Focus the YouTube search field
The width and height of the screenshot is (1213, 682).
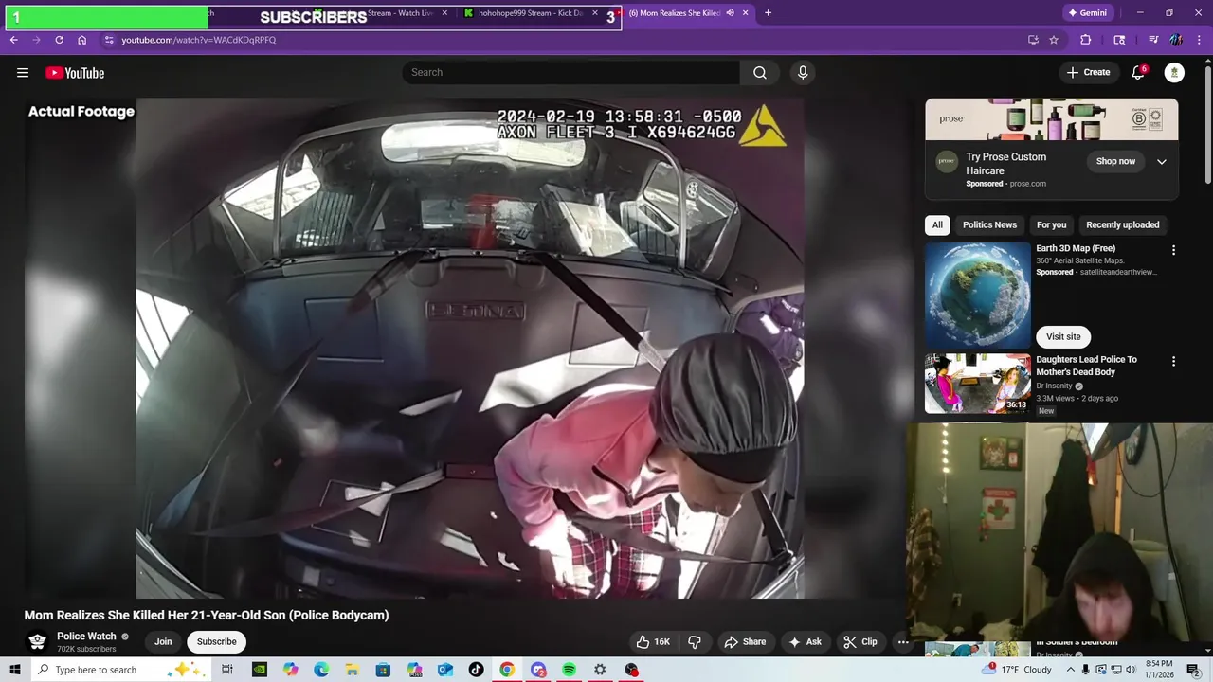pyautogui.click(x=571, y=73)
